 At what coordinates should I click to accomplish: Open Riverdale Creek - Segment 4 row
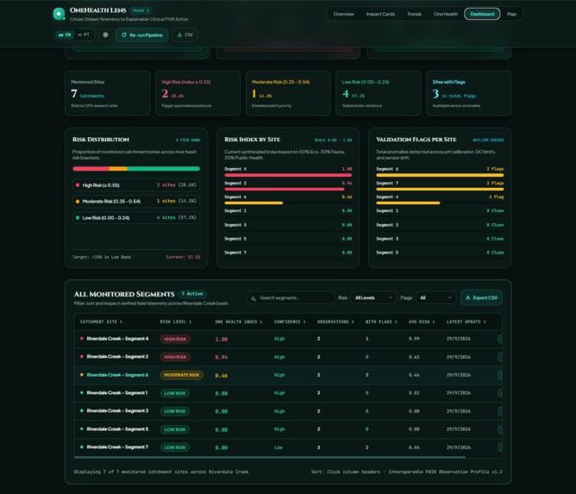[x=288, y=339]
